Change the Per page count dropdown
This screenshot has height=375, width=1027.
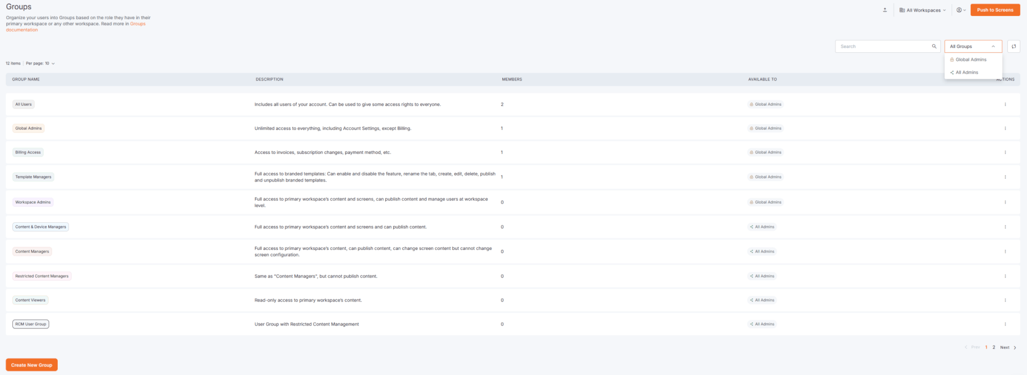[41, 63]
